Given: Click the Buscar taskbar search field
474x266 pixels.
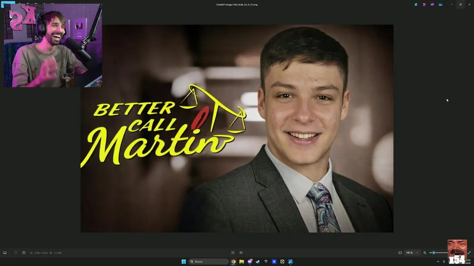Looking at the screenshot, I should coord(209,262).
